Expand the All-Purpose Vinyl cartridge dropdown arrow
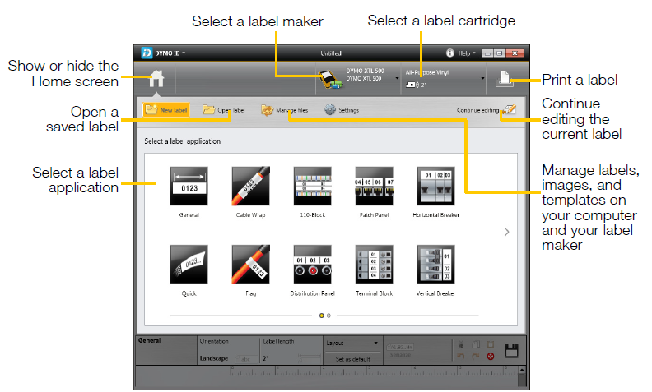This screenshot has width=652, height=392. tap(482, 79)
